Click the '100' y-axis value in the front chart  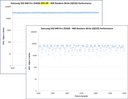[x=35, y=67]
